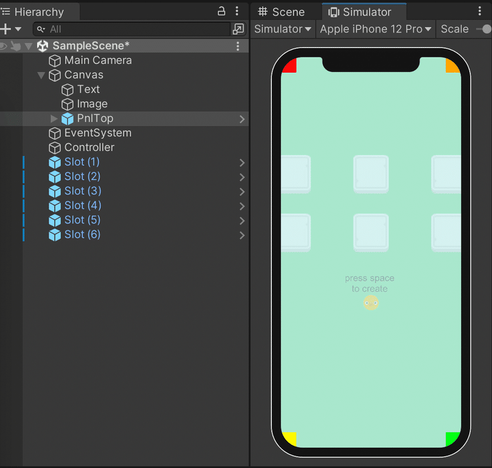Open Slot (6) prefab with chevron
492x468 pixels.
click(x=242, y=235)
